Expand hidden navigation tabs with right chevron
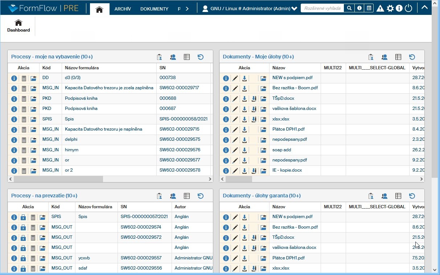Screen dimensions: 440x275 click(x=187, y=9)
